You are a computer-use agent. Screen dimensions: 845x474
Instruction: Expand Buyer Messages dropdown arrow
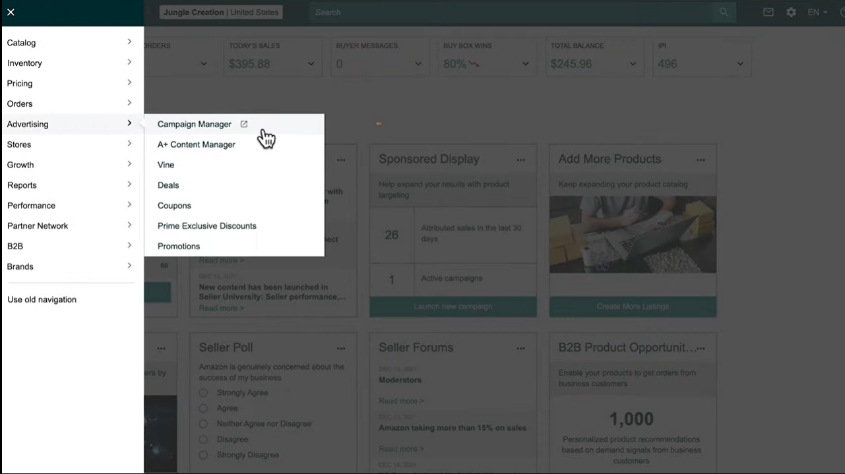(418, 64)
